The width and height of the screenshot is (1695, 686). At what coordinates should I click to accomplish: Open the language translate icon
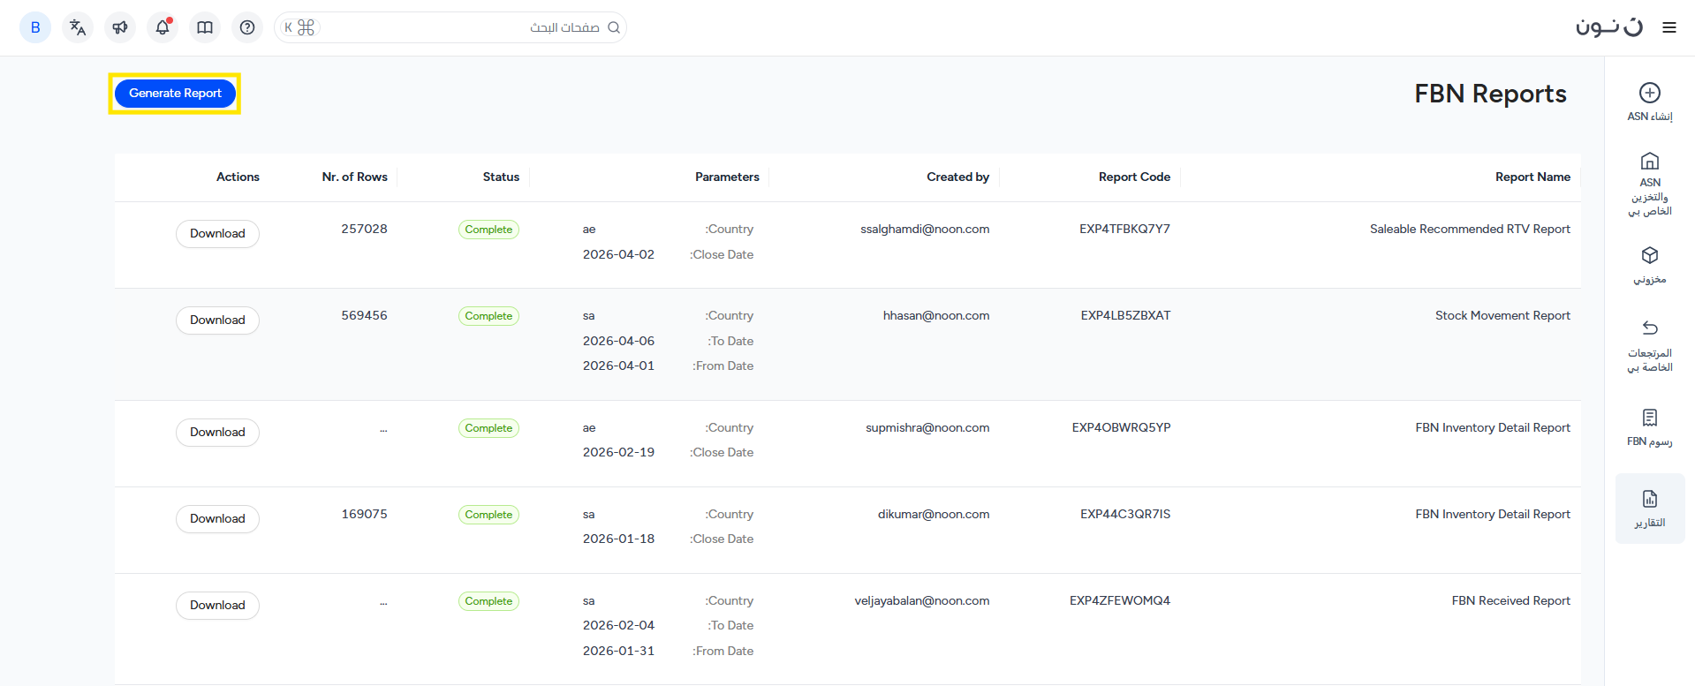pos(78,27)
